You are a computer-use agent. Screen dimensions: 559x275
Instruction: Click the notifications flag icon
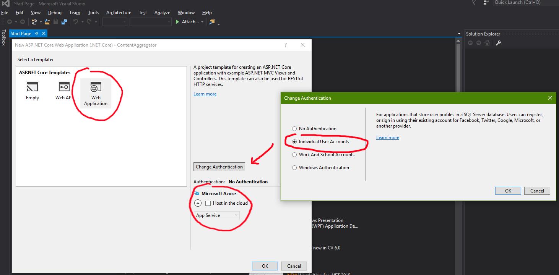[x=474, y=2]
